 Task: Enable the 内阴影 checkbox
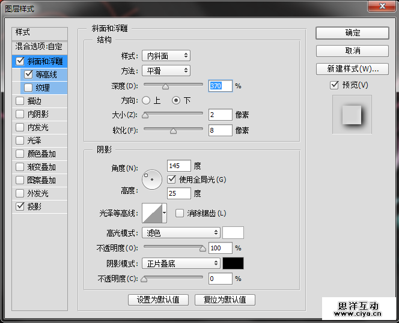(20, 114)
